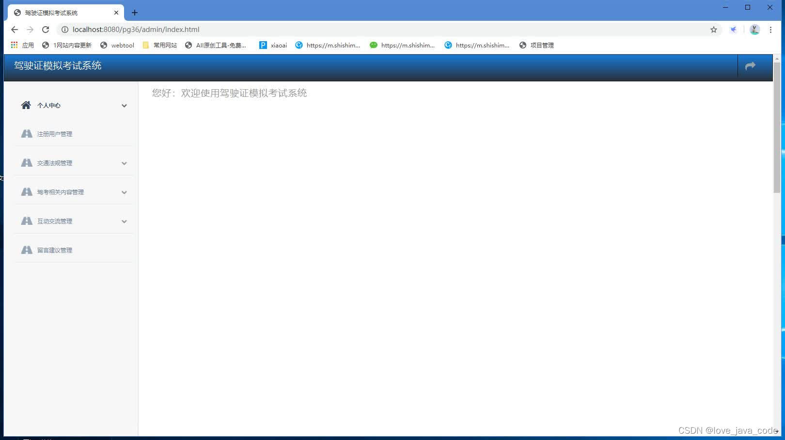785x440 pixels.
Task: Click the 留言建议管理 sidebar icon
Action: click(x=27, y=250)
